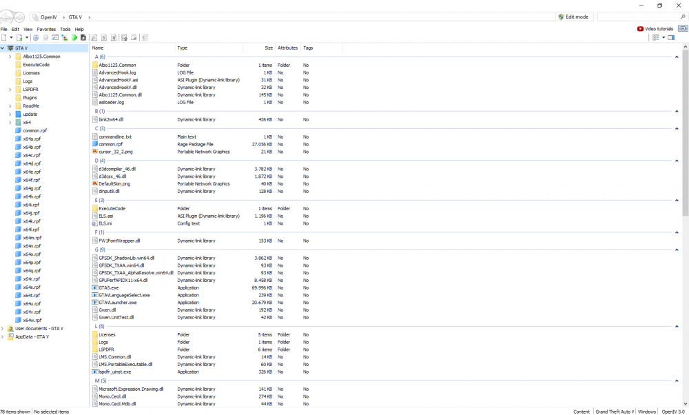Click the Forward navigation arrow
Screen dimensions: 689x415
point(19,17)
